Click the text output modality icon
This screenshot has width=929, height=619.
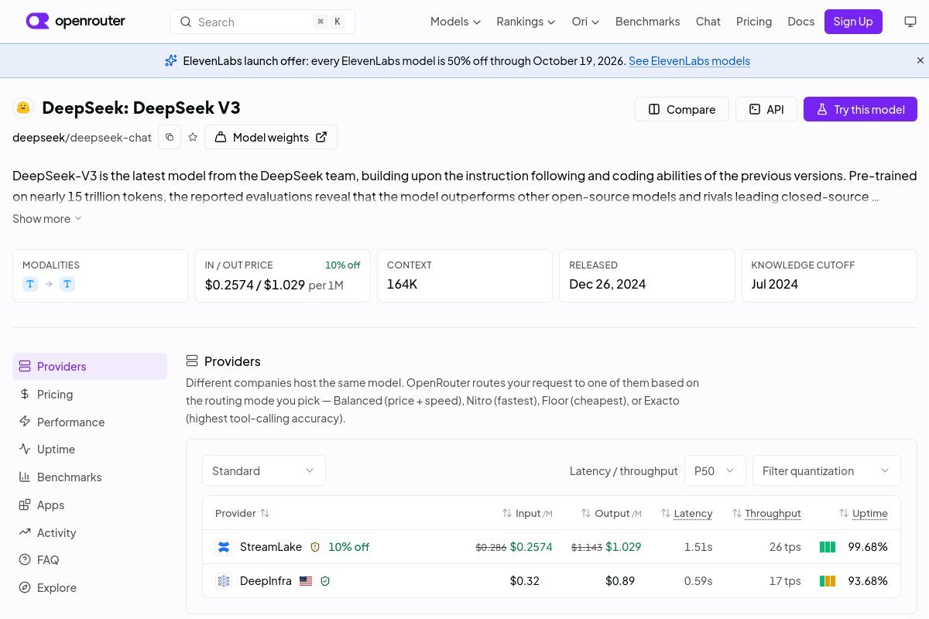67,284
